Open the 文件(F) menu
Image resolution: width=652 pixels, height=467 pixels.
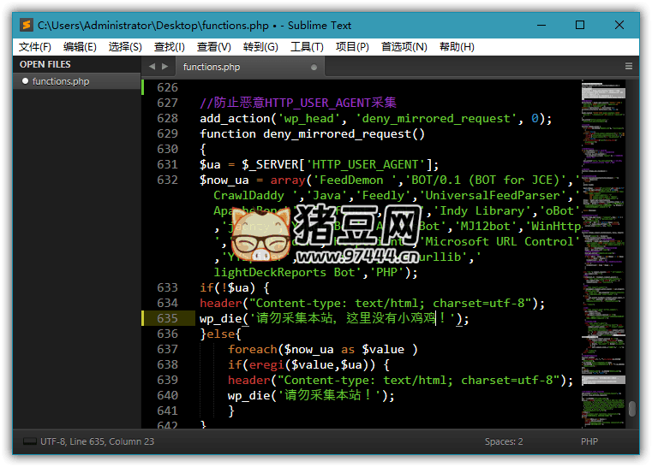(35, 47)
